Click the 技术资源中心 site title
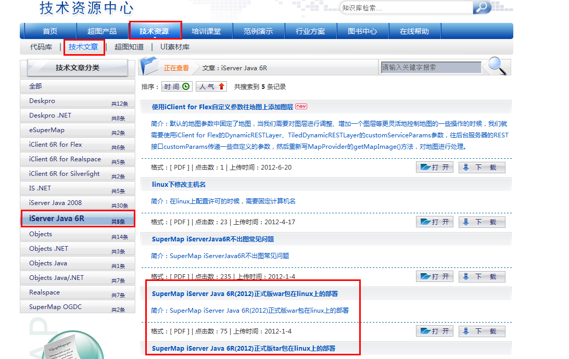The image size is (569, 359). 87,8
